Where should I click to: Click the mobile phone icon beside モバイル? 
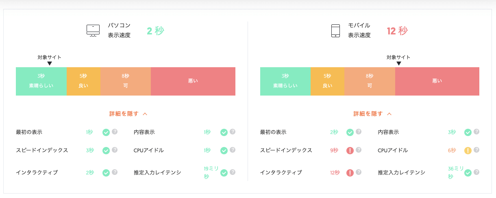click(x=335, y=31)
